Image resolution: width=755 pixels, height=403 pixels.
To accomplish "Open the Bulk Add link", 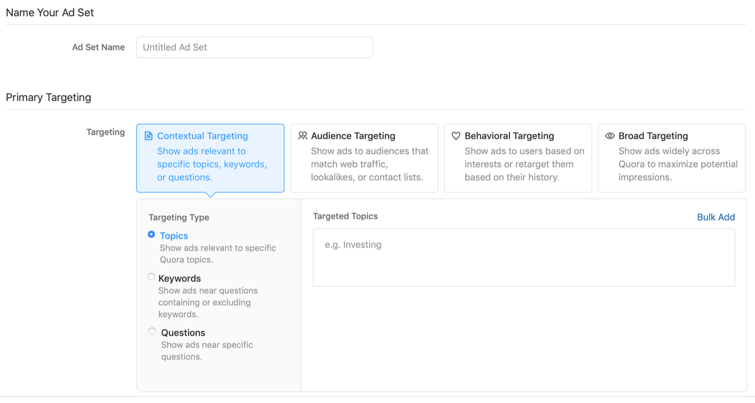I will click(716, 217).
